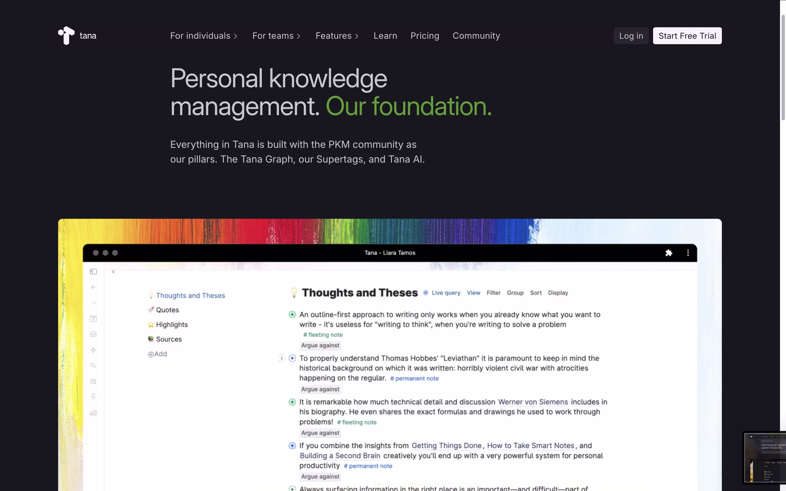
Task: Toggle the sidebar panel icon in app window
Action: [x=93, y=271]
